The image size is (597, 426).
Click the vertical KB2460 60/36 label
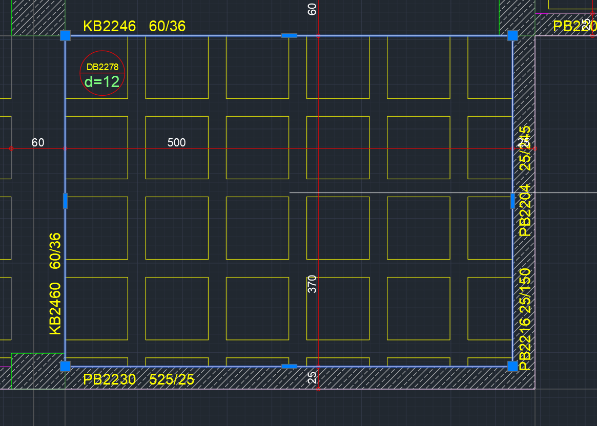55,284
